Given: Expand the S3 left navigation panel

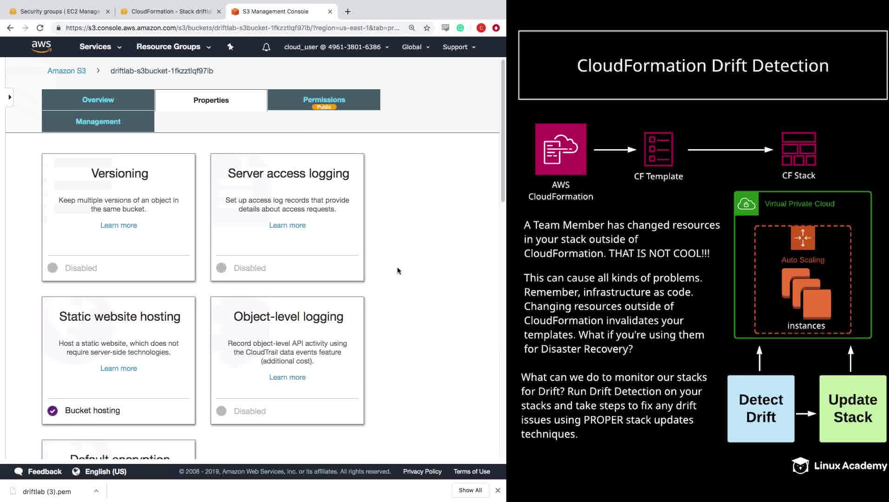Looking at the screenshot, I should (10, 97).
